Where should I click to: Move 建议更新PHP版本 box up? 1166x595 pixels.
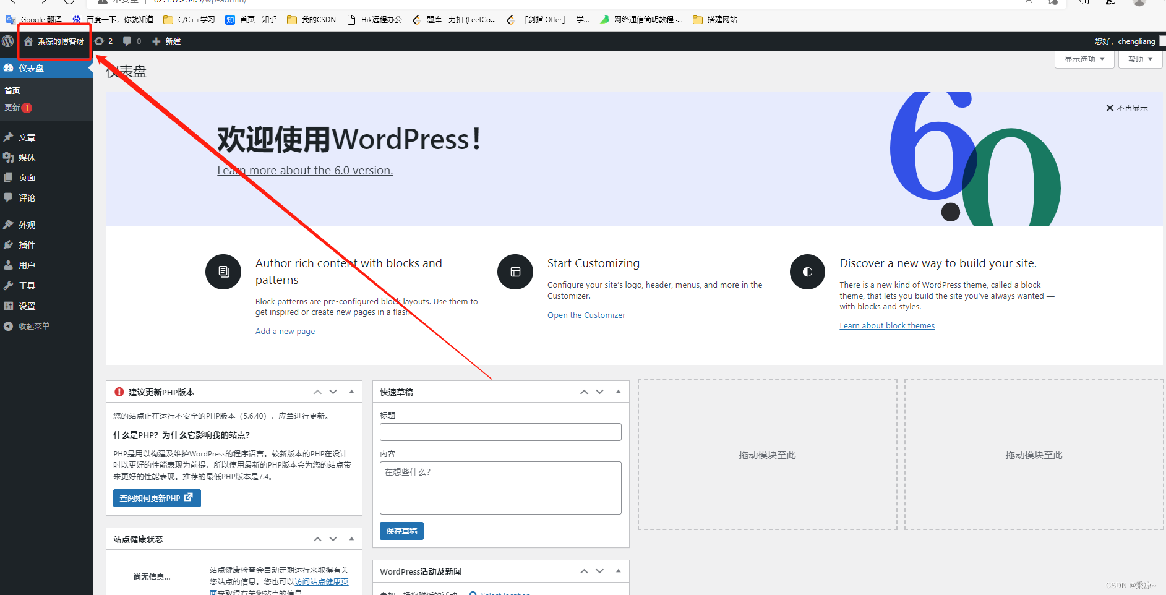click(317, 392)
